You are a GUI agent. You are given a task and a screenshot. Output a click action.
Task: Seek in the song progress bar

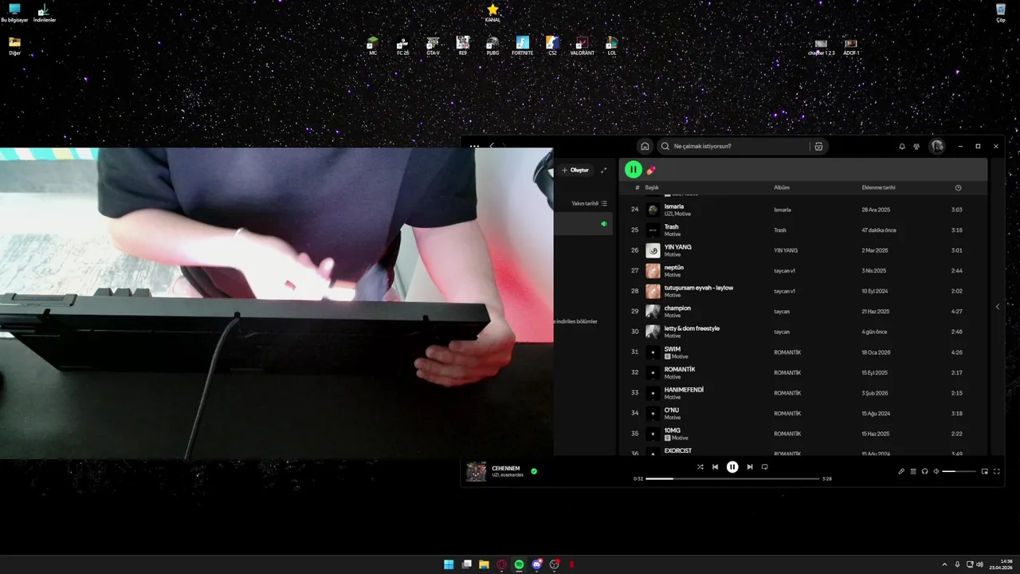point(732,479)
